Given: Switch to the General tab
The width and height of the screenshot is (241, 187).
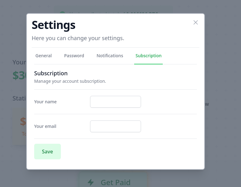Looking at the screenshot, I should pos(43,56).
